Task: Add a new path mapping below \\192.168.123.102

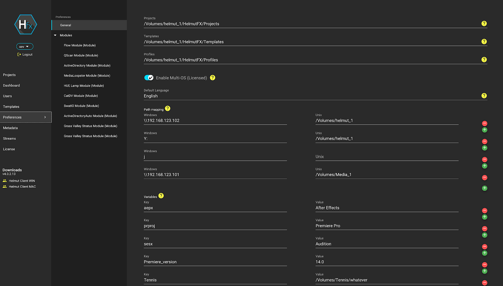Action: tap(484, 130)
